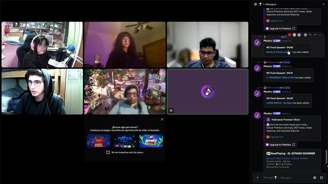Launch the Magic Garden activity
The height and width of the screenshot is (184, 328).
pos(99,141)
